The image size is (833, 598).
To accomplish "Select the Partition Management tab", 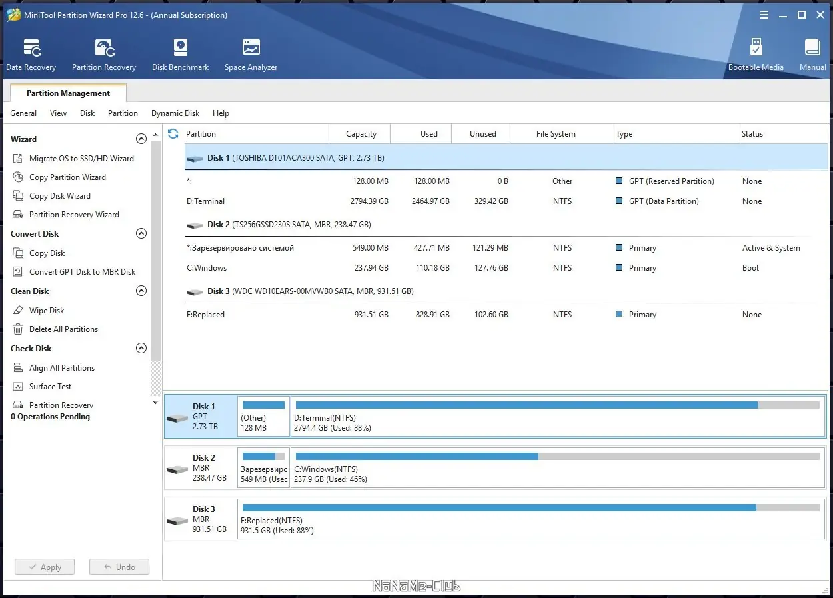I will [x=68, y=93].
